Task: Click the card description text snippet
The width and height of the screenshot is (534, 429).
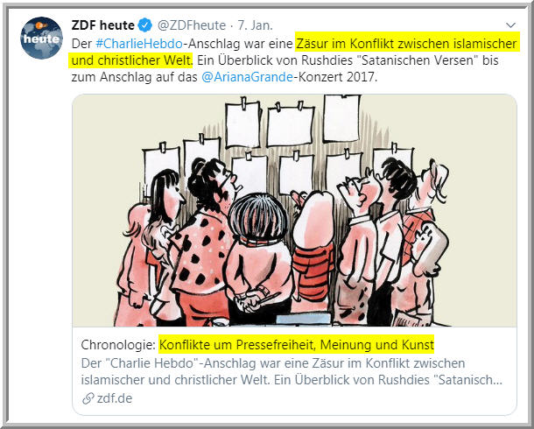Action: coord(292,371)
